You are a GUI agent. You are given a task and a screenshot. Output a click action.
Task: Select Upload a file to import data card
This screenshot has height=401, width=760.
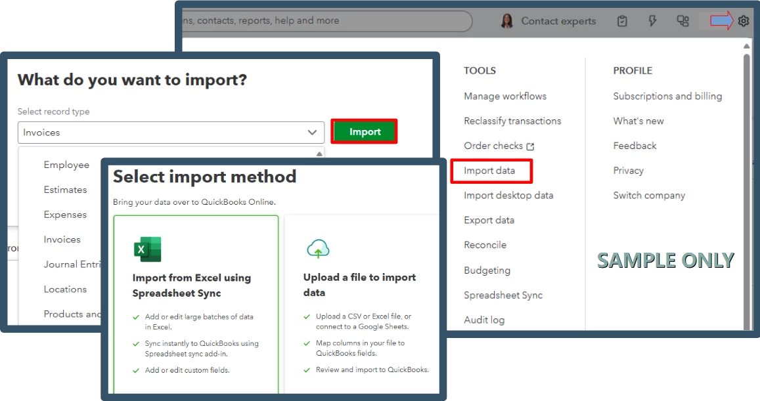click(361, 305)
